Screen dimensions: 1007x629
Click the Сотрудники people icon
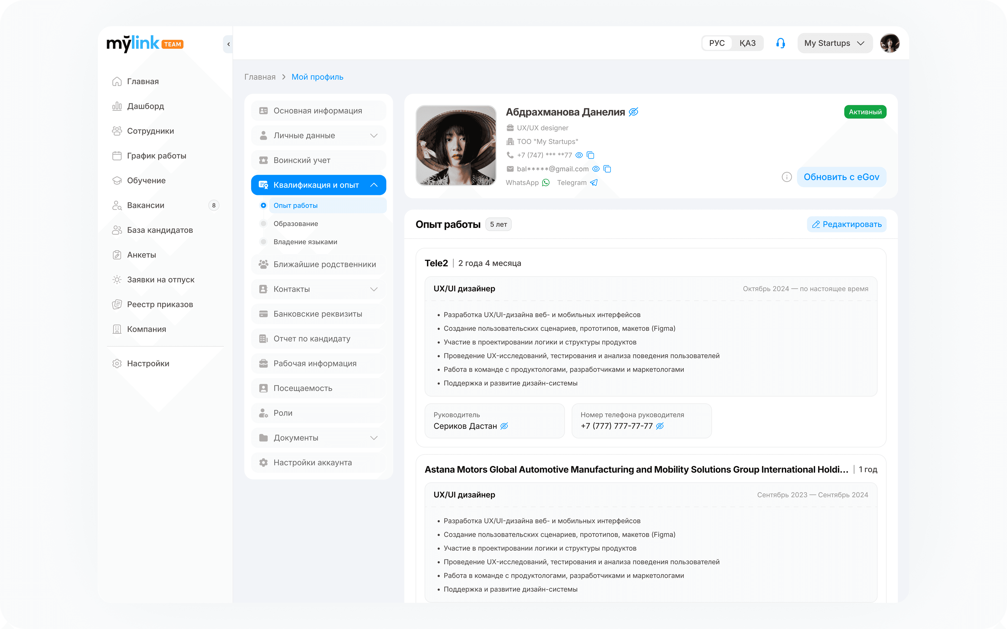click(x=117, y=131)
